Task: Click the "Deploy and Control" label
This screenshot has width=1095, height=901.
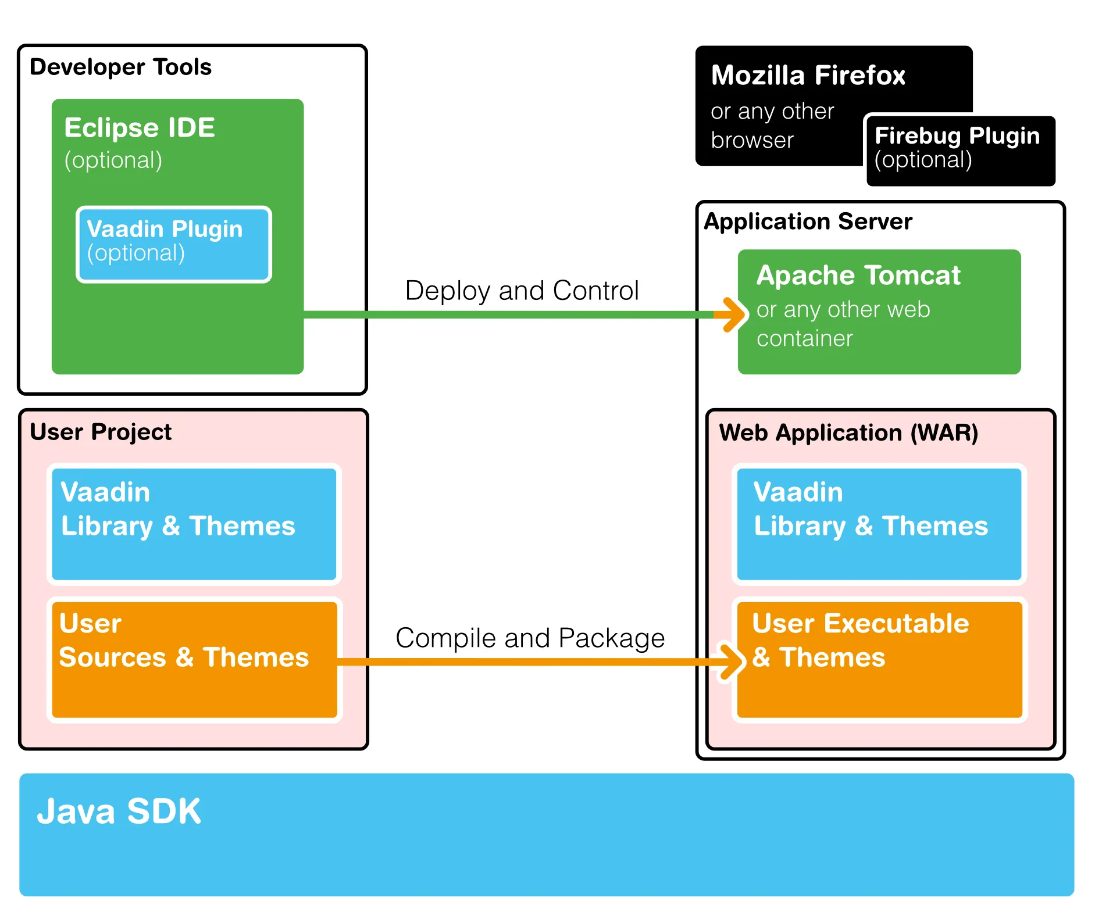Action: pyautogui.click(x=522, y=290)
